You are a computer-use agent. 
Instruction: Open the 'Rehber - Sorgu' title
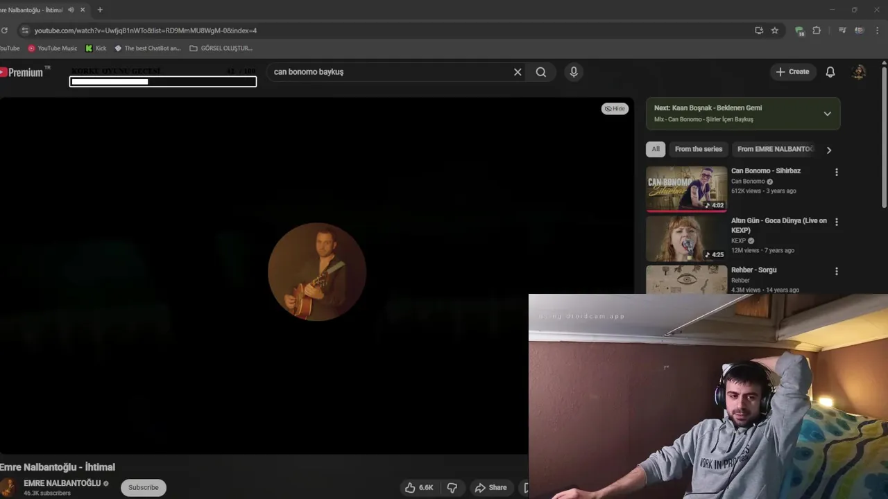click(x=753, y=270)
